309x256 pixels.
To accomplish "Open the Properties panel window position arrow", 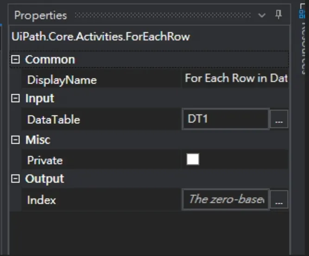I will (262, 15).
